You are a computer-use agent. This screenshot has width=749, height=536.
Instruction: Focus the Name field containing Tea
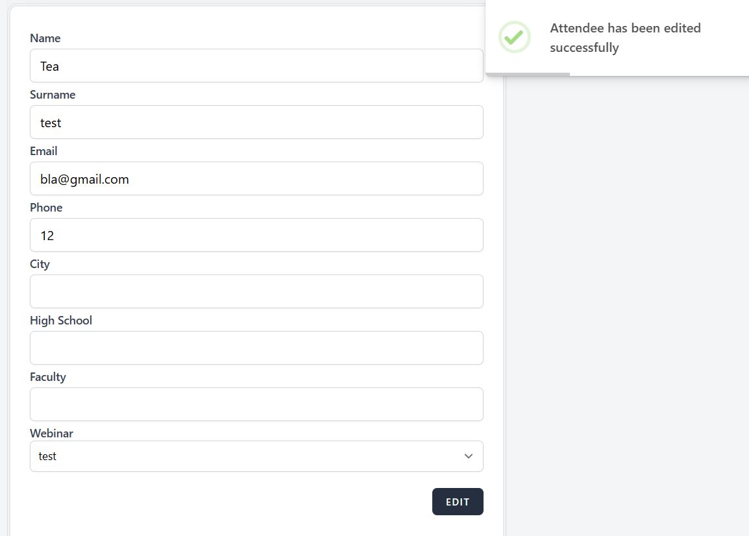click(256, 66)
